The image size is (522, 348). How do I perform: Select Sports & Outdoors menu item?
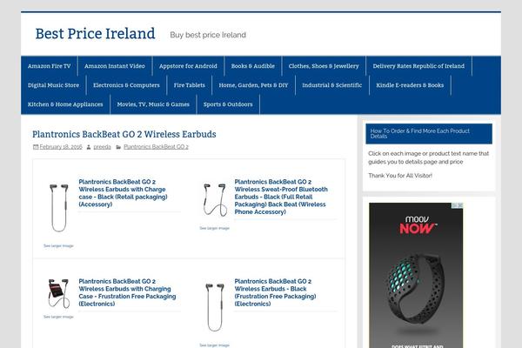coord(228,104)
